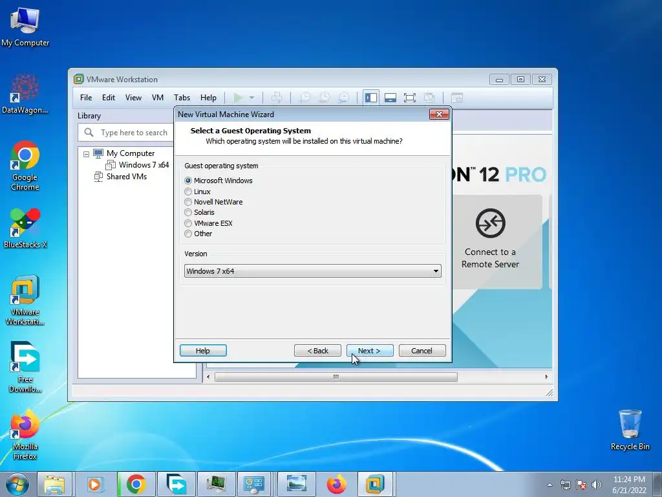Click the Windows Start button

pyautogui.click(x=17, y=484)
